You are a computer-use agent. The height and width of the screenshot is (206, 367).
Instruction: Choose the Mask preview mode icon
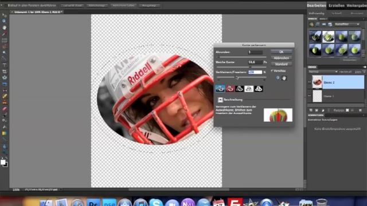pos(259,89)
